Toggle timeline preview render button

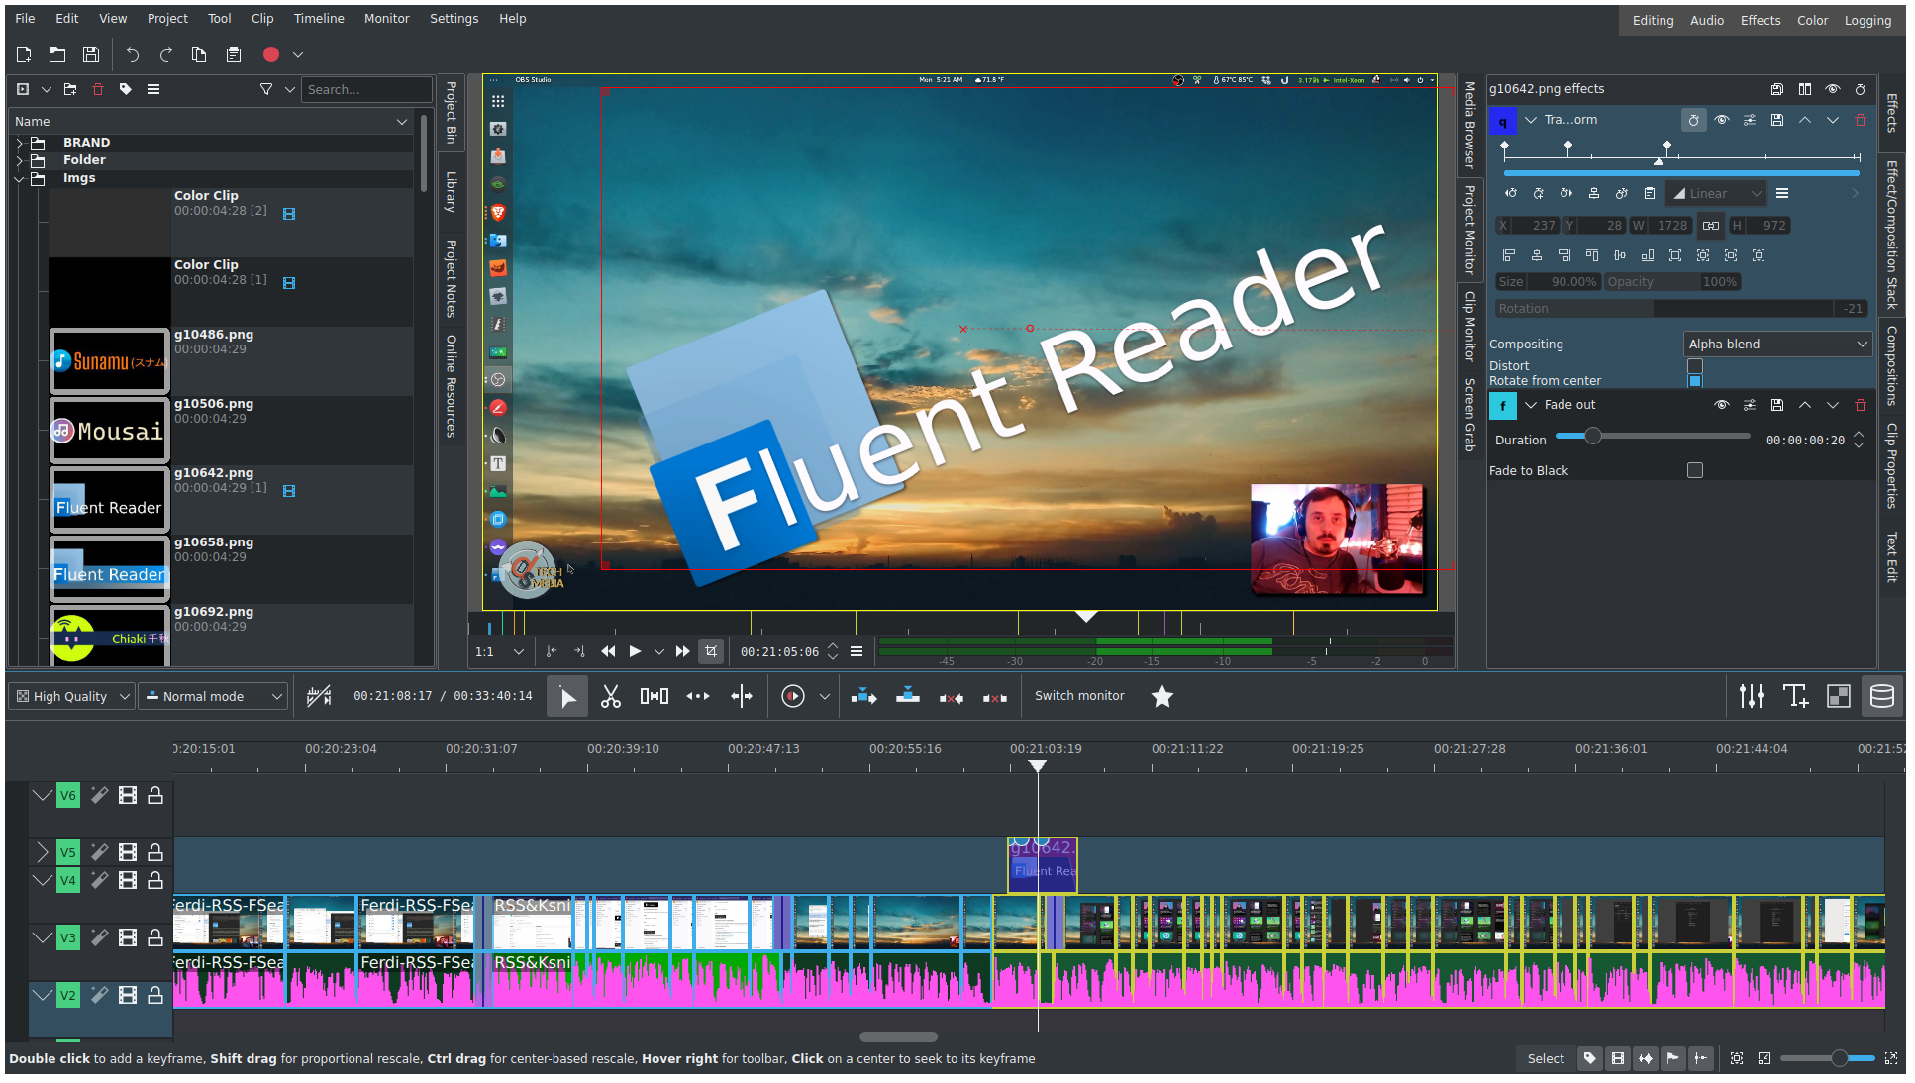(793, 697)
